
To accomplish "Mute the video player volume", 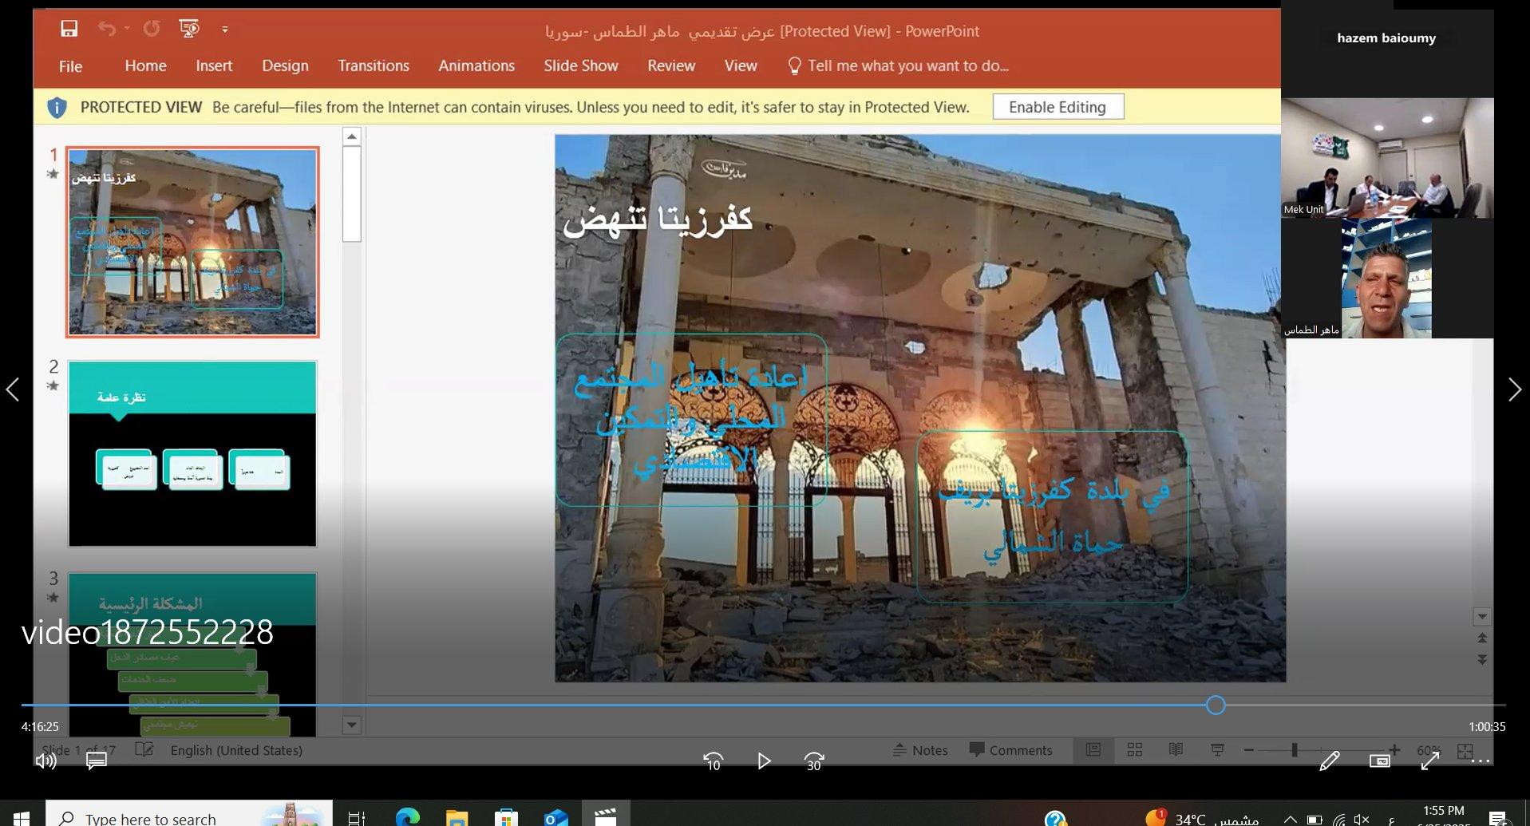I will [x=45, y=761].
